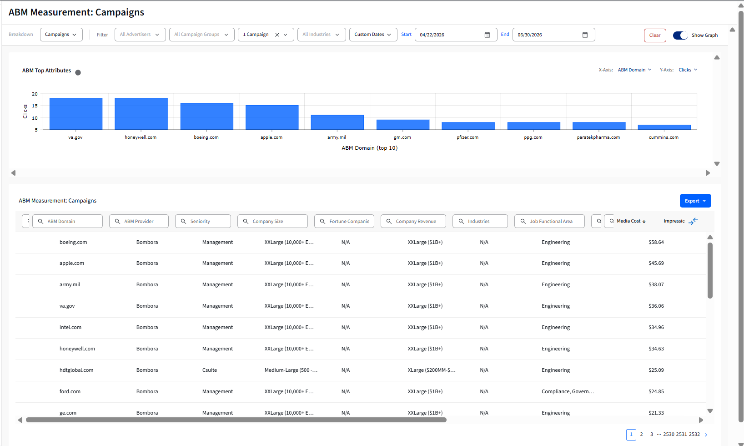Click the honeywell.com bar in chart

141,114
